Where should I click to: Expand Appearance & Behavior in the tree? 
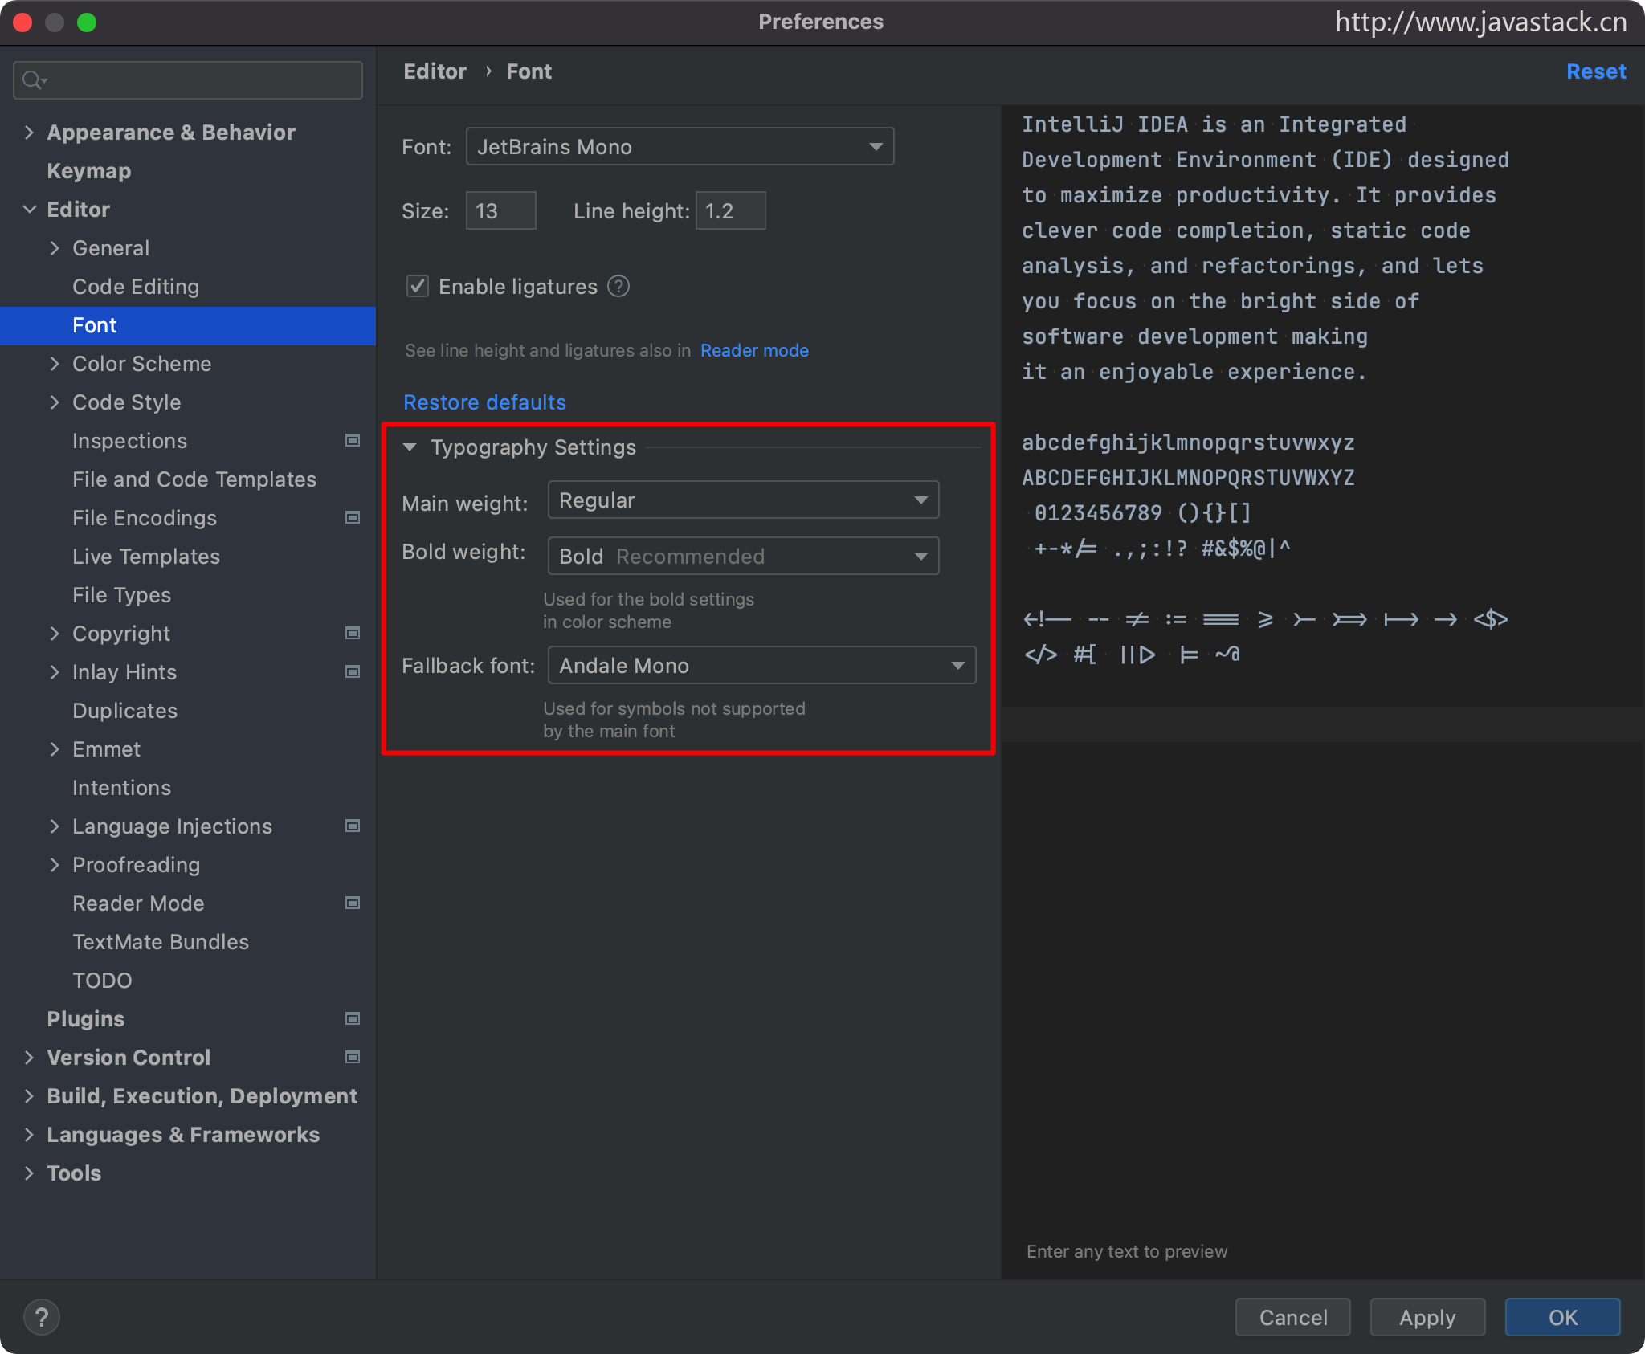pos(29,133)
